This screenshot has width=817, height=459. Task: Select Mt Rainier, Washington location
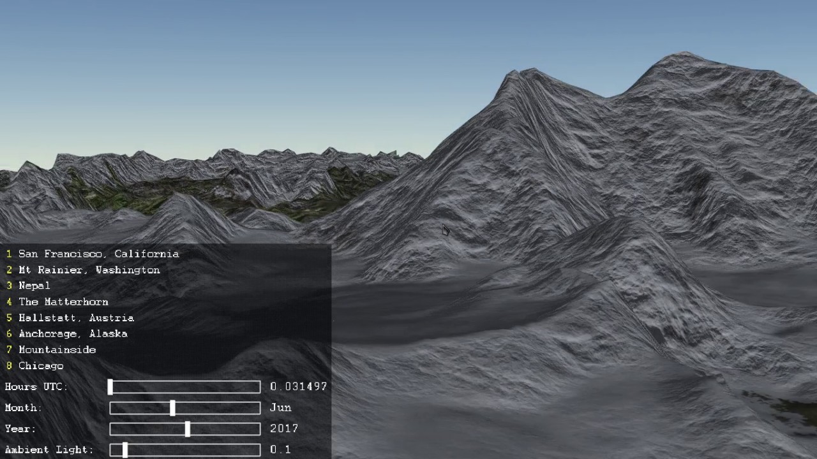[x=89, y=270]
